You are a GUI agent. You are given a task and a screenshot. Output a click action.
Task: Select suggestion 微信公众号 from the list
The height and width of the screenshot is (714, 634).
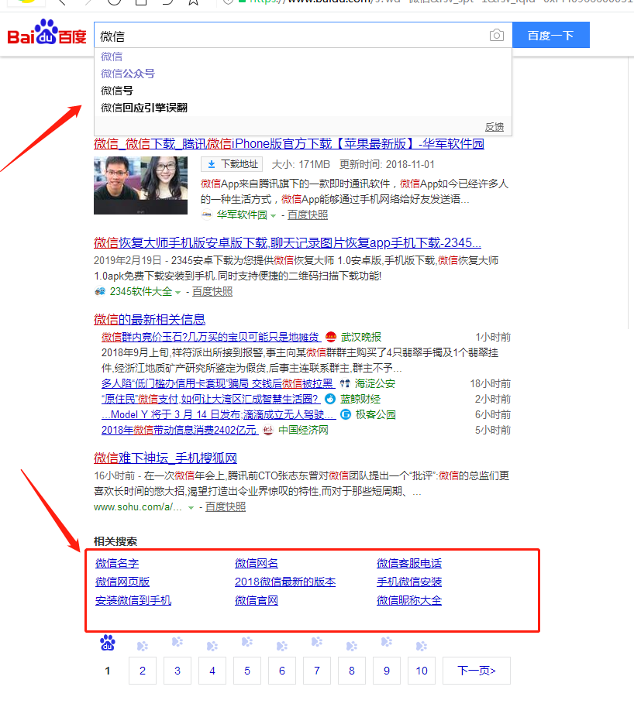[x=128, y=74]
